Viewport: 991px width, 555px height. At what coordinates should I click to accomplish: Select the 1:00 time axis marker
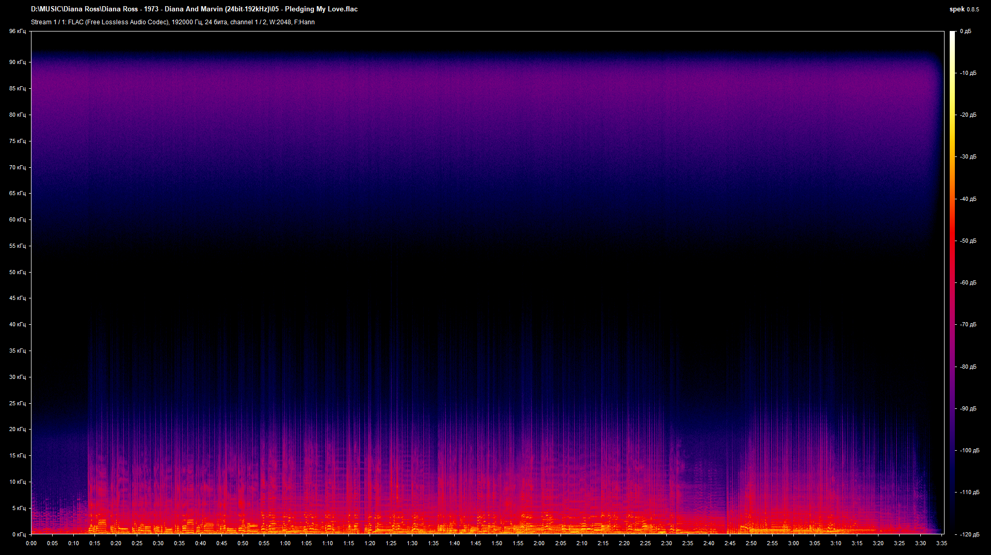point(285,543)
